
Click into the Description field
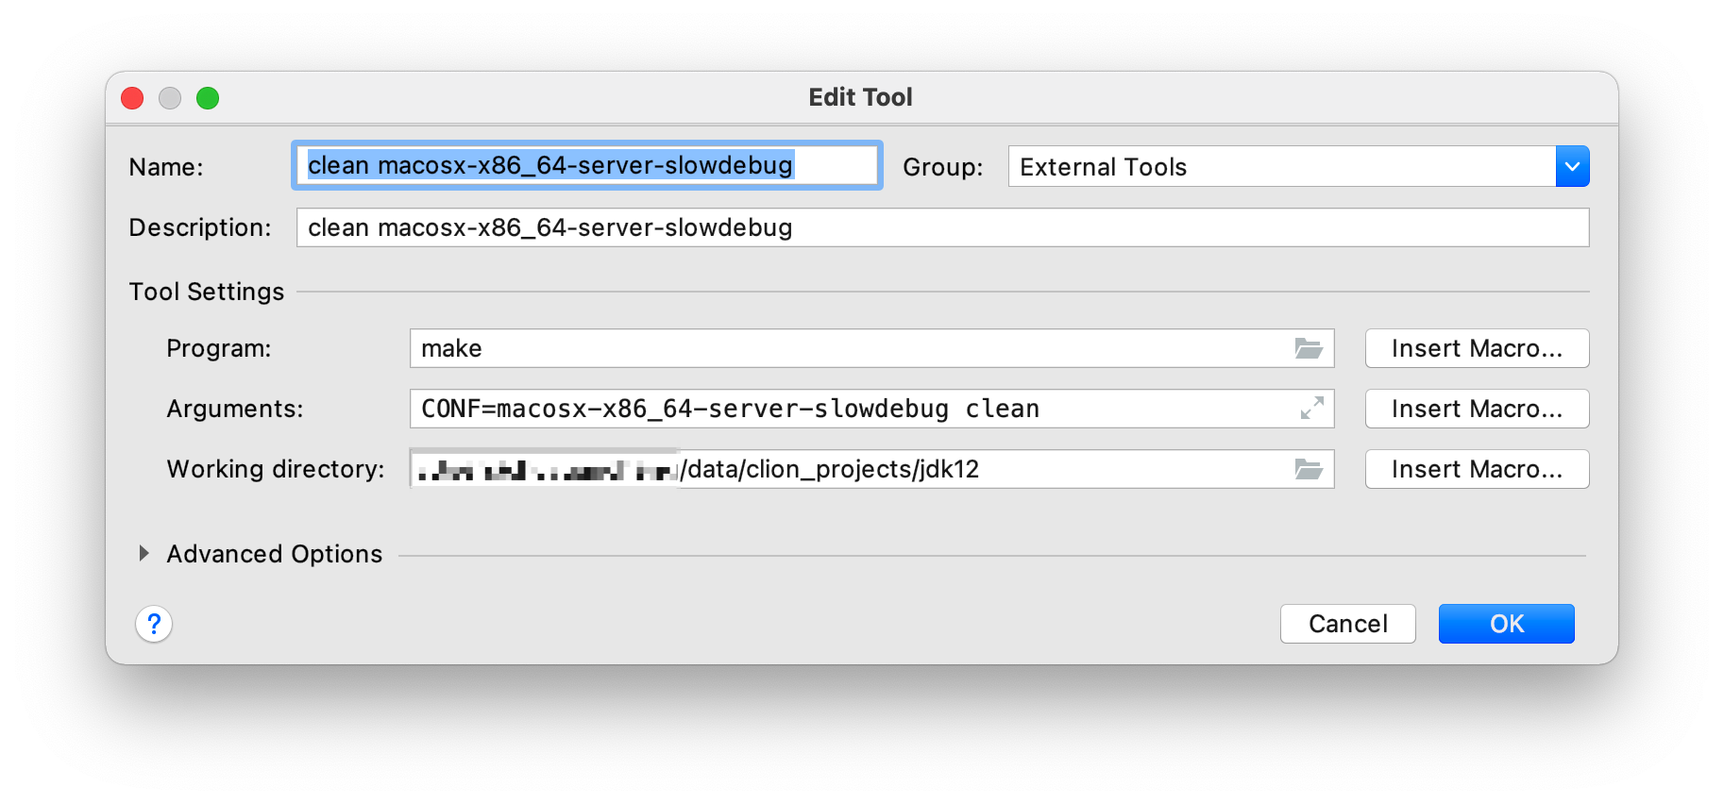coord(942,227)
